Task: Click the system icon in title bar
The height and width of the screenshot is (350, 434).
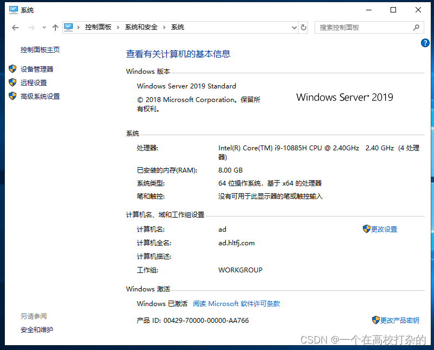Action: 13,10
